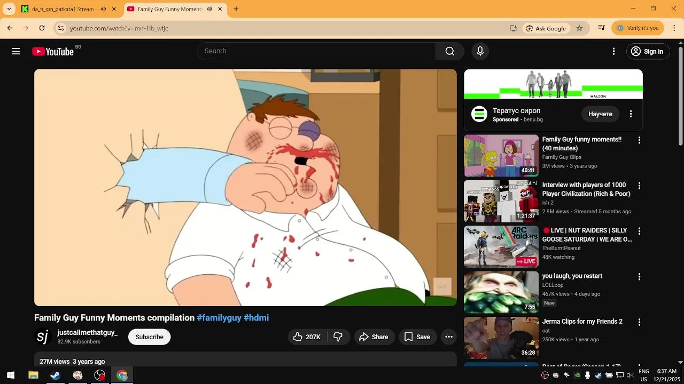Close the da_ti_qm_patkata1 Stream tab

114,9
